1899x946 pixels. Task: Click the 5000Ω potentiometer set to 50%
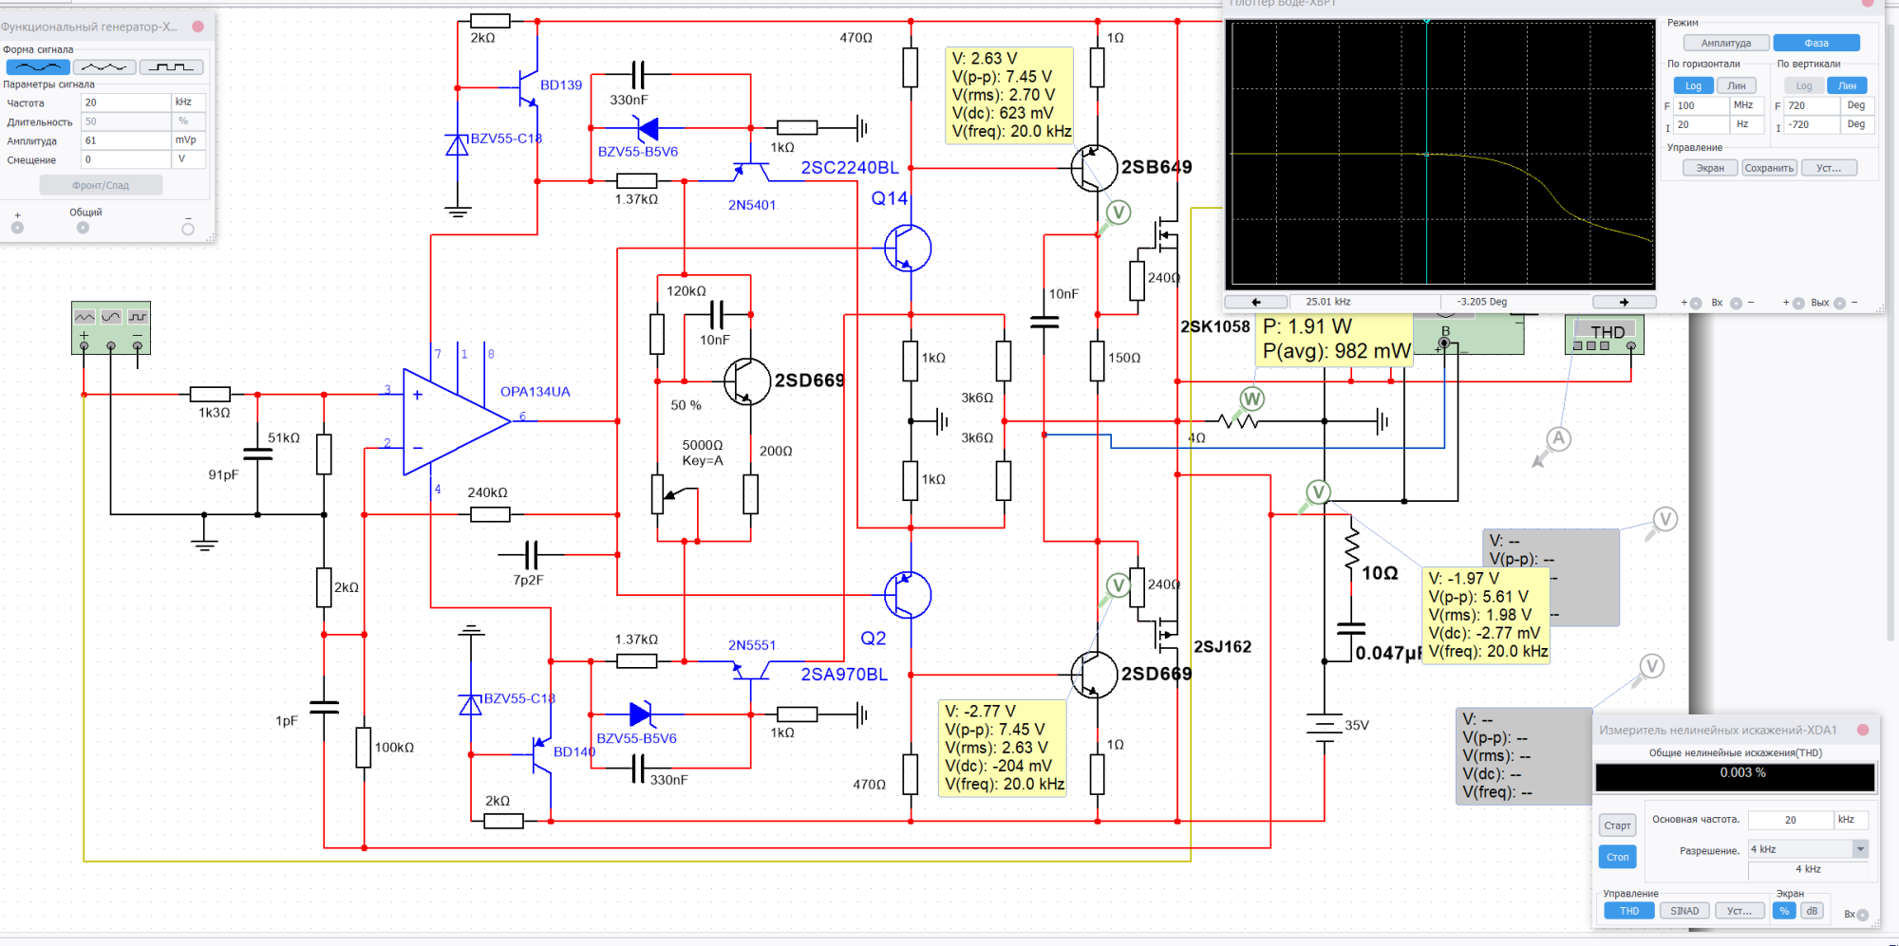point(657,493)
